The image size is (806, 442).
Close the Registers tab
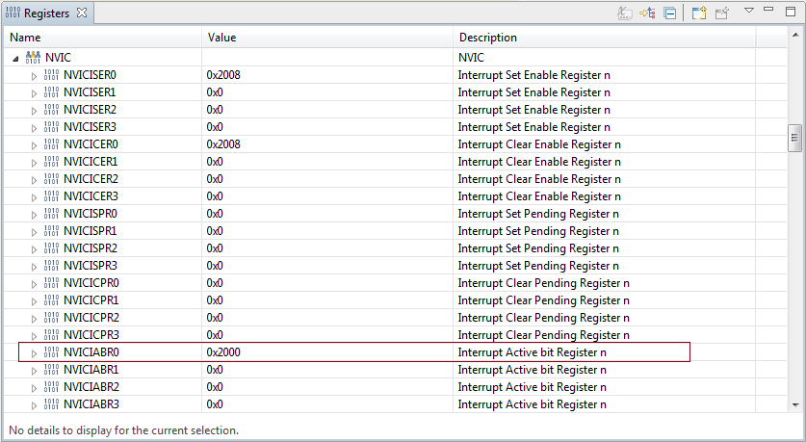[x=82, y=13]
